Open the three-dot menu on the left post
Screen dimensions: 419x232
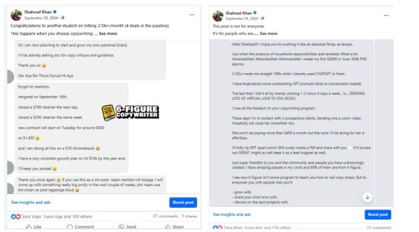pos(192,15)
